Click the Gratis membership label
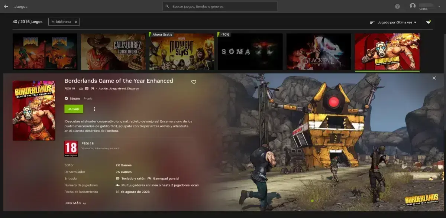This screenshot has width=446, height=218. tap(423, 9)
